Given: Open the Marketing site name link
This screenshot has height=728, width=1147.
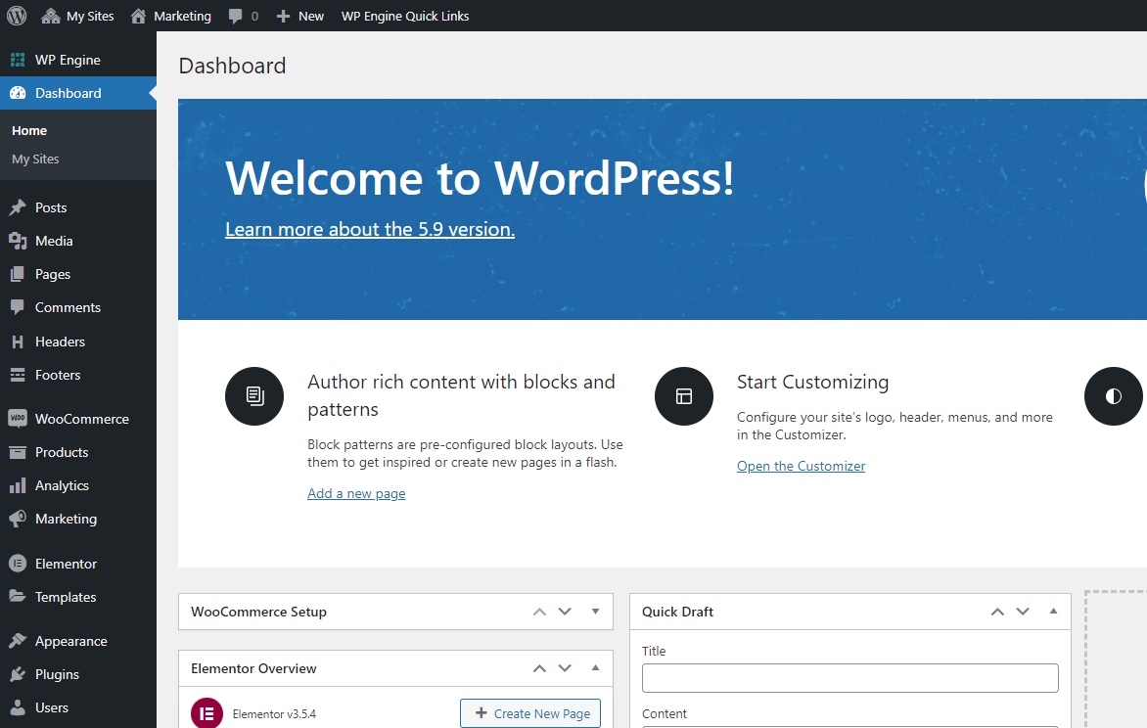Looking at the screenshot, I should click(182, 16).
